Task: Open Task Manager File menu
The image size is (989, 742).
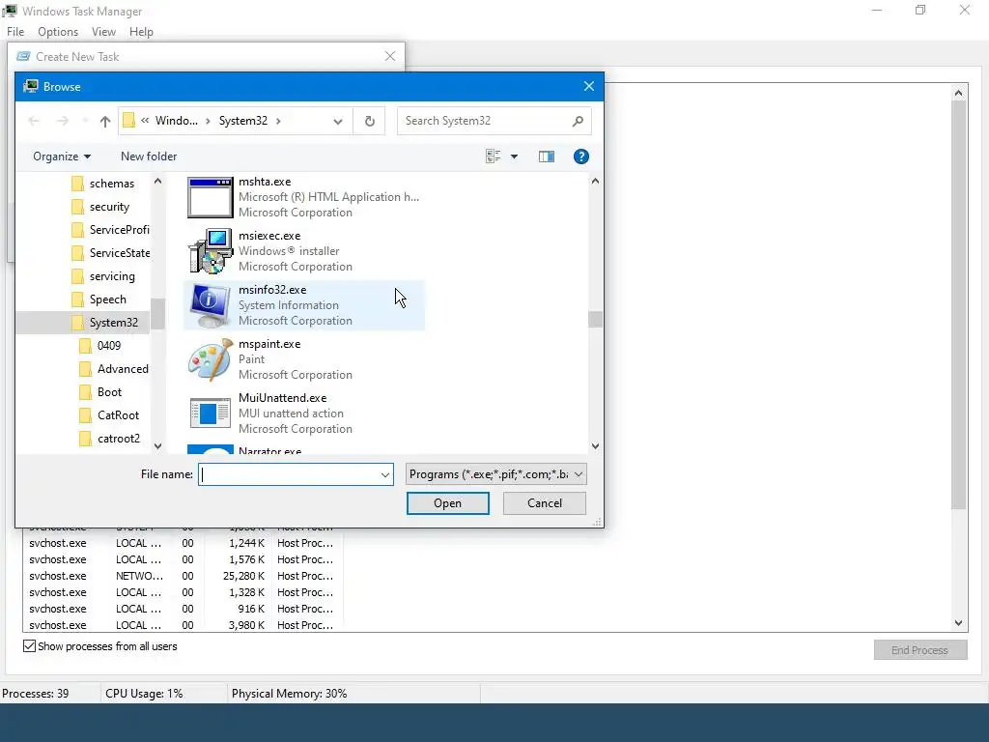Action: [15, 32]
